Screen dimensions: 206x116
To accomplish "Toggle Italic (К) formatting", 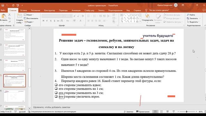I will click(47, 21).
